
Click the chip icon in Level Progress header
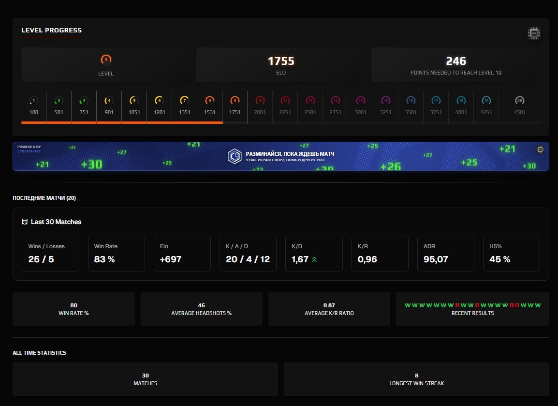[534, 33]
